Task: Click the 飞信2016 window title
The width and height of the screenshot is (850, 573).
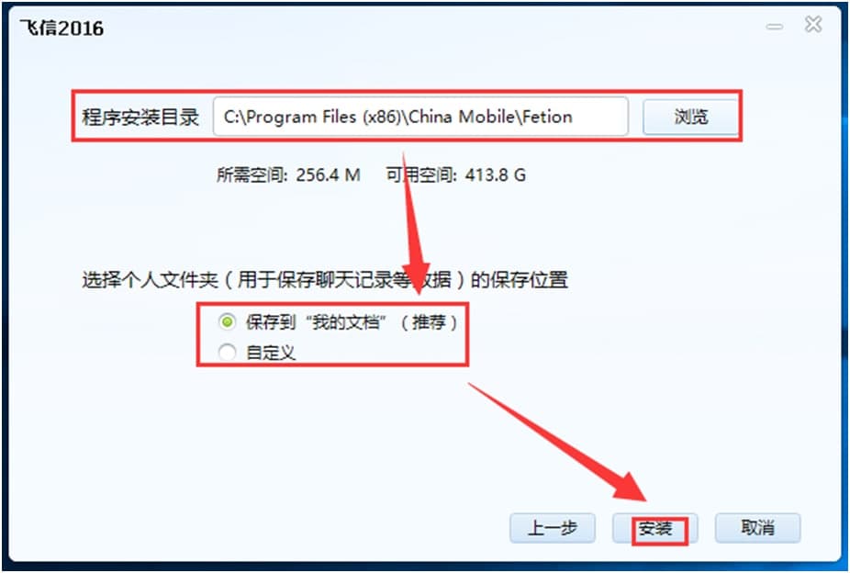Action: (x=62, y=28)
